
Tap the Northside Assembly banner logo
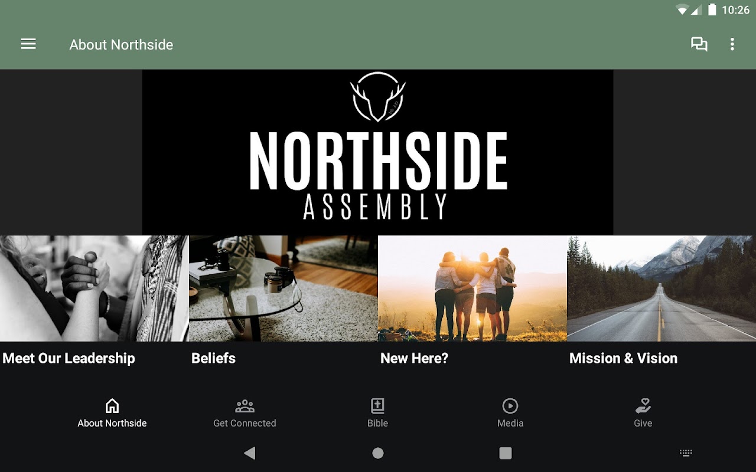coord(378,152)
